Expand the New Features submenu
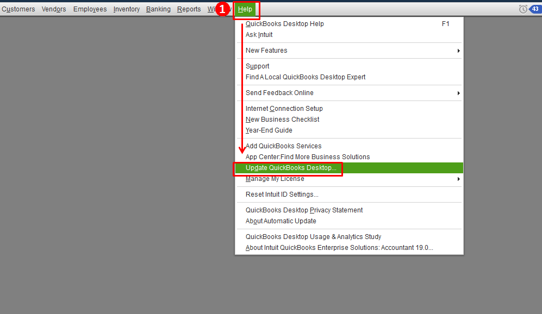 click(349, 51)
